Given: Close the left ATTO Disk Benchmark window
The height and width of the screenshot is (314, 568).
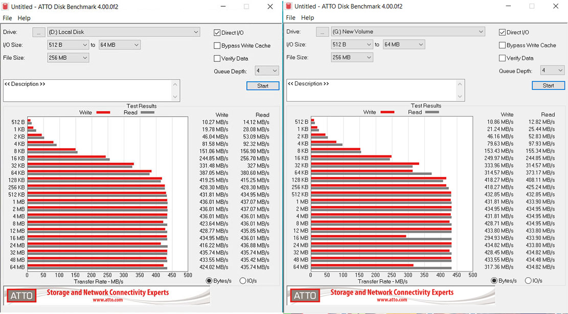Looking at the screenshot, I should (x=270, y=7).
